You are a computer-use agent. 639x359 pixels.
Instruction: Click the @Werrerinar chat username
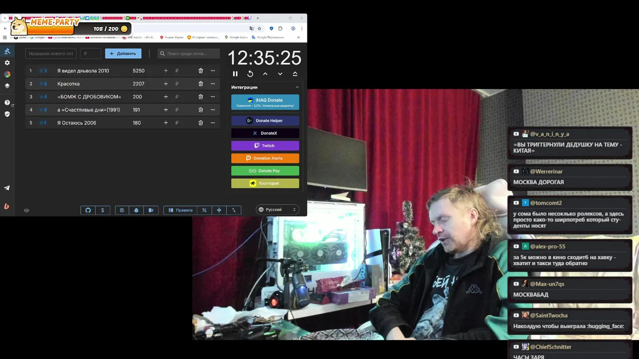[546, 172]
